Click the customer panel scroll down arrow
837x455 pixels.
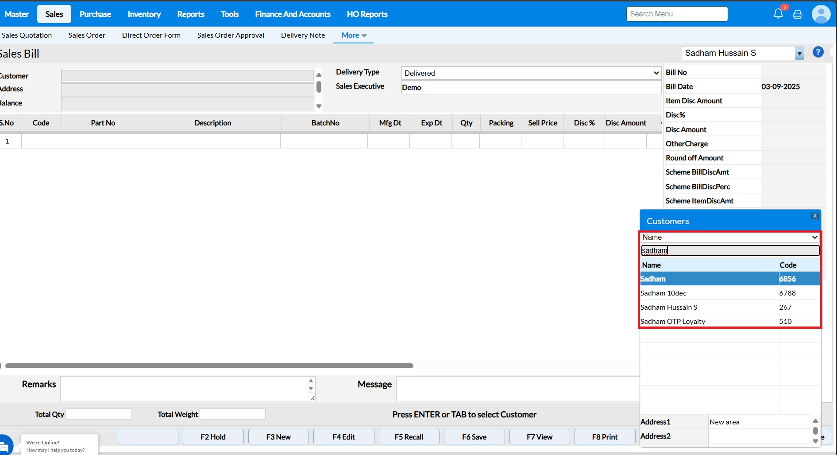click(319, 106)
